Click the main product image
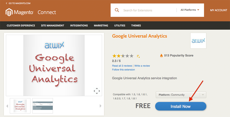The width and height of the screenshot is (230, 117). coord(54,65)
